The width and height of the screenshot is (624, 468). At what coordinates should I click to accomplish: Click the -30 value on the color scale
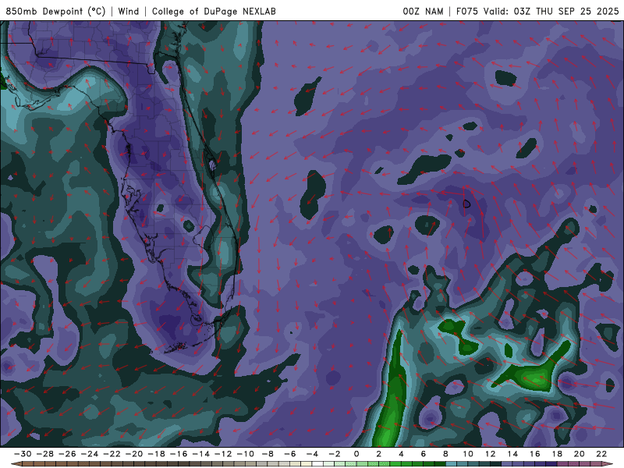pos(23,454)
